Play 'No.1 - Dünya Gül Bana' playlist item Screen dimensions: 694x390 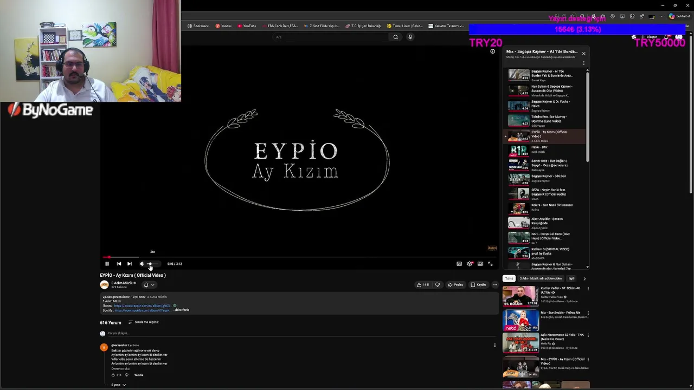point(545,238)
